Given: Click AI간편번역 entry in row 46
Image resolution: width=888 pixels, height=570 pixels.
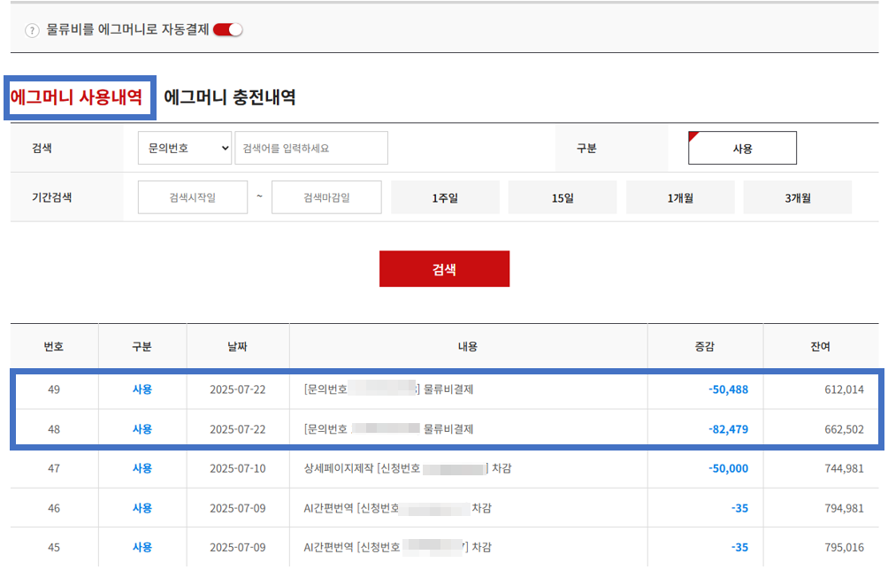Looking at the screenshot, I should point(397,508).
